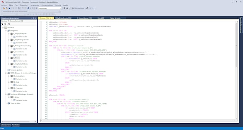Switch to the Página de inicio tab

[x=115, y=18]
